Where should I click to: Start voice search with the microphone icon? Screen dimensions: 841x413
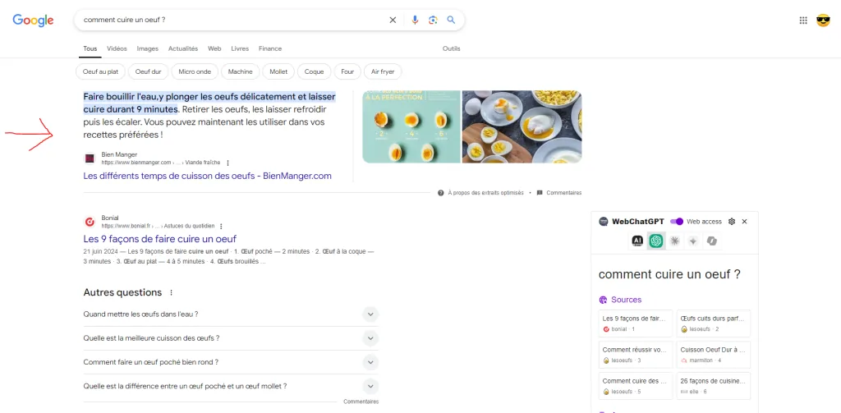click(415, 20)
